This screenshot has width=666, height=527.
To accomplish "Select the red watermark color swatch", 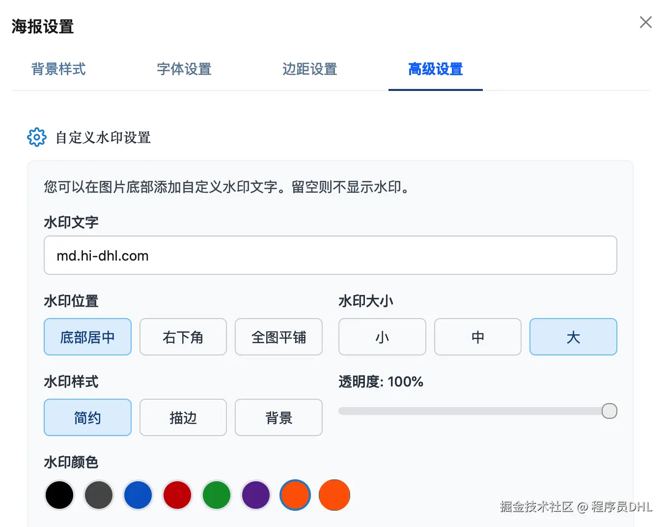I will [177, 495].
